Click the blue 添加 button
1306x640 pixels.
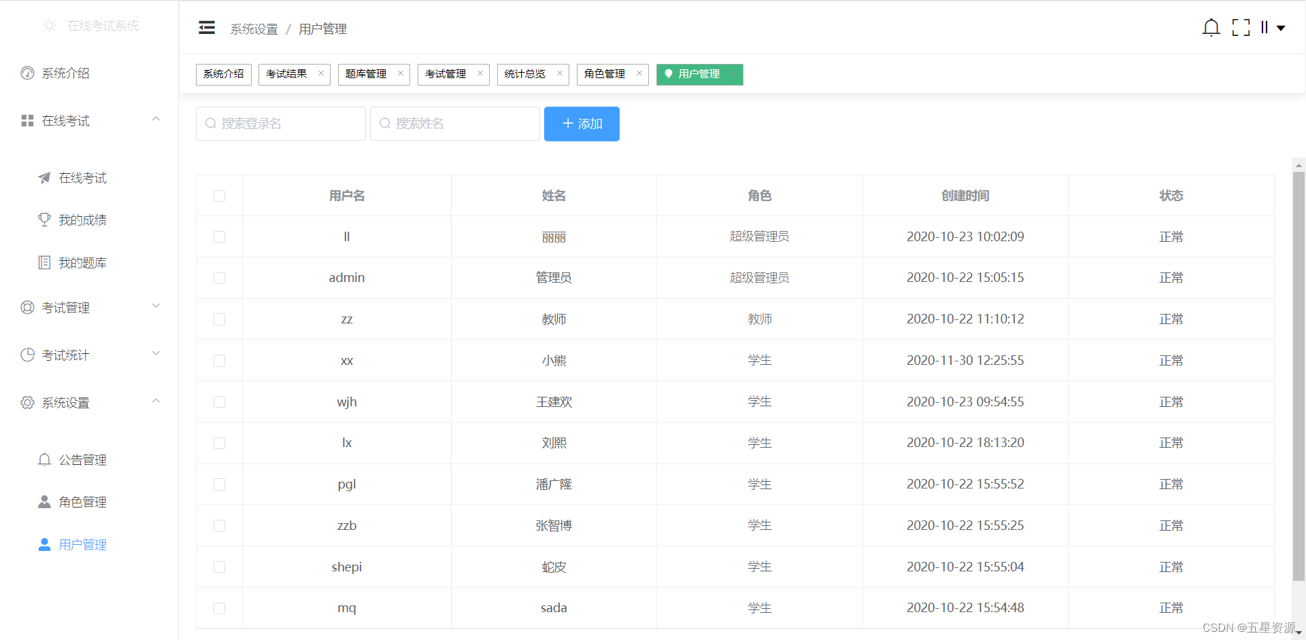[x=582, y=124]
